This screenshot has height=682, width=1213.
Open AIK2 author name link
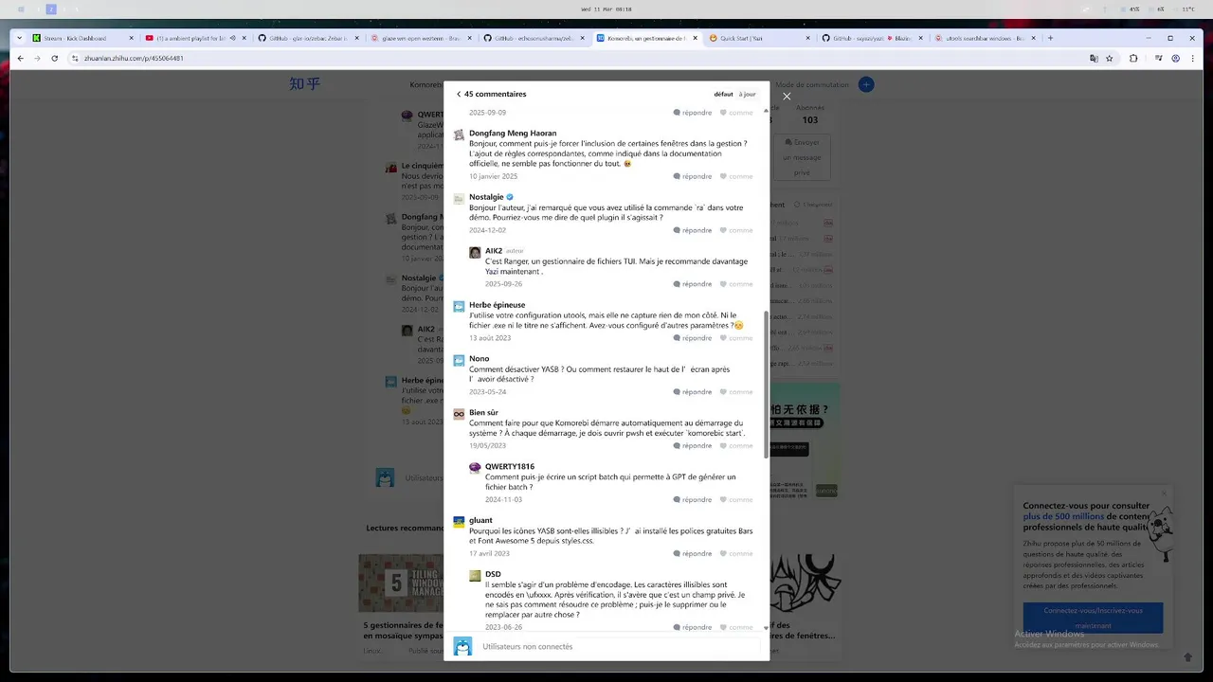point(494,251)
